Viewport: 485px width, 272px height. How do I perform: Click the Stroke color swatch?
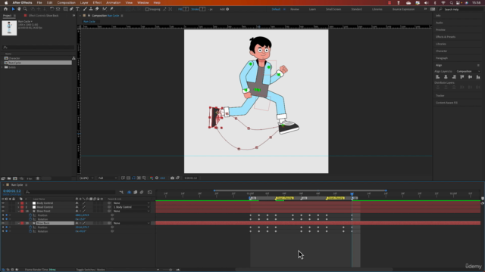click(x=202, y=9)
